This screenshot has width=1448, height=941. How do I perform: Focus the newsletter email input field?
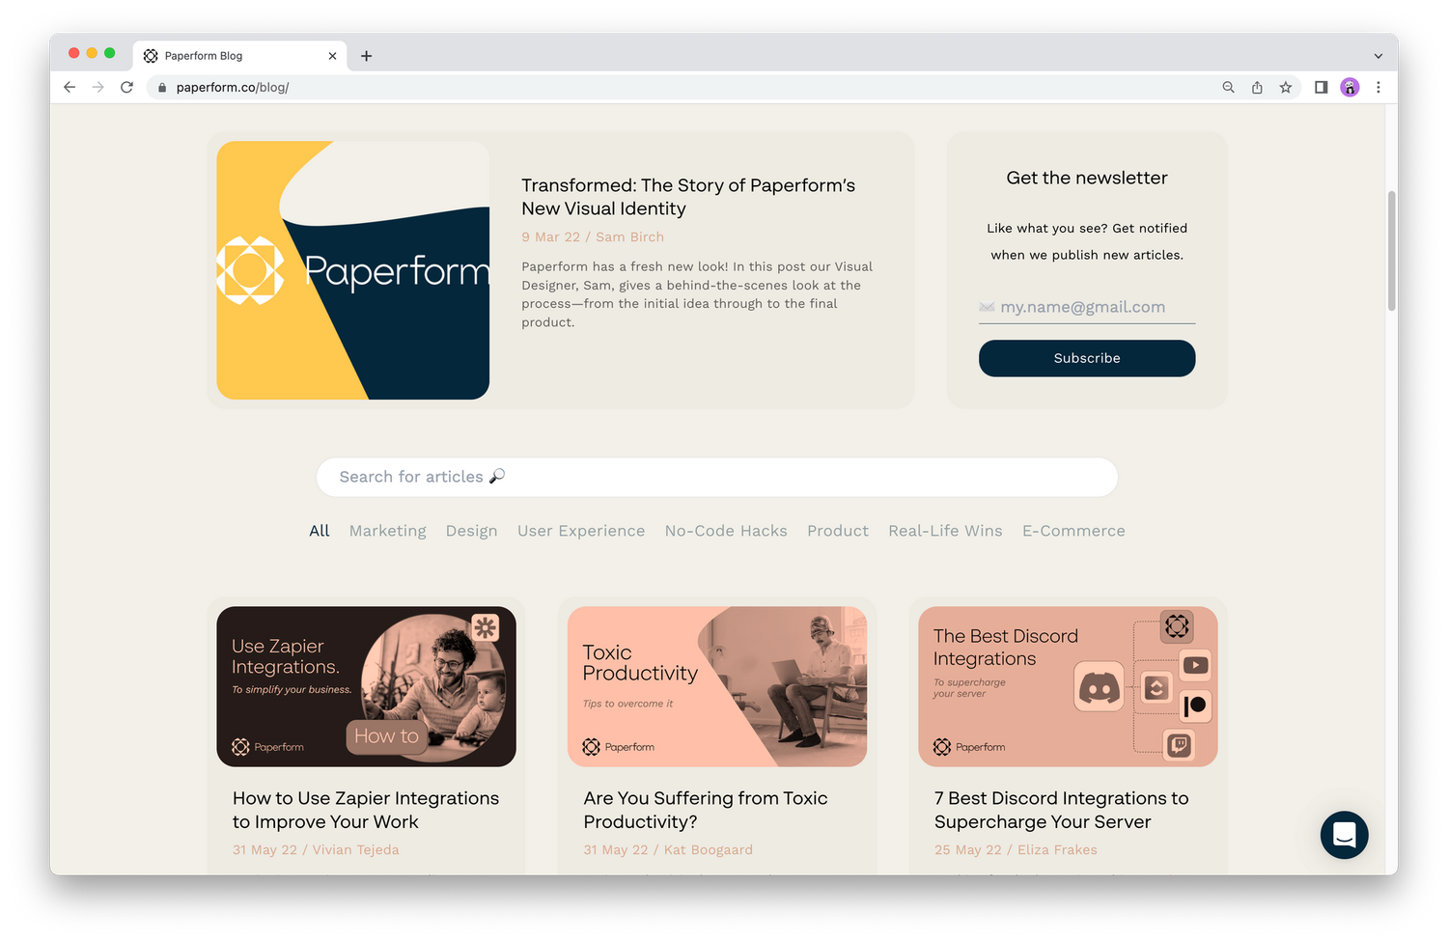point(1087,307)
